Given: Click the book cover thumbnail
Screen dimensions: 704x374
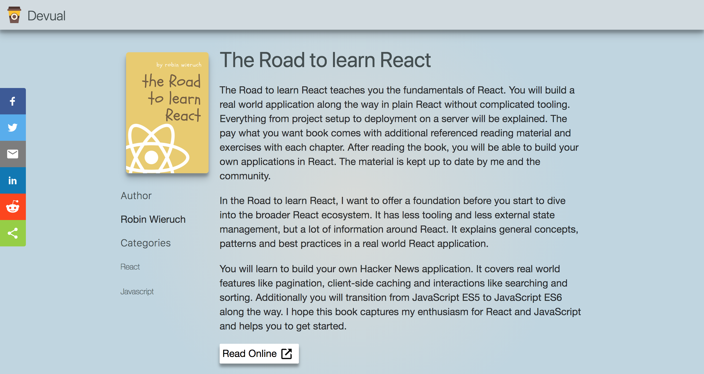Looking at the screenshot, I should [x=167, y=113].
